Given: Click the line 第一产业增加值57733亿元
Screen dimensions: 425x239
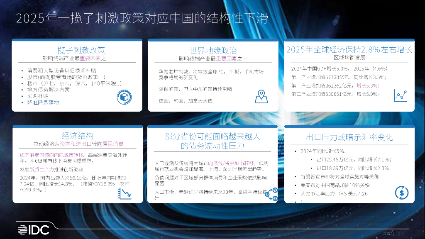Looking at the screenshot, I should [x=339, y=77].
